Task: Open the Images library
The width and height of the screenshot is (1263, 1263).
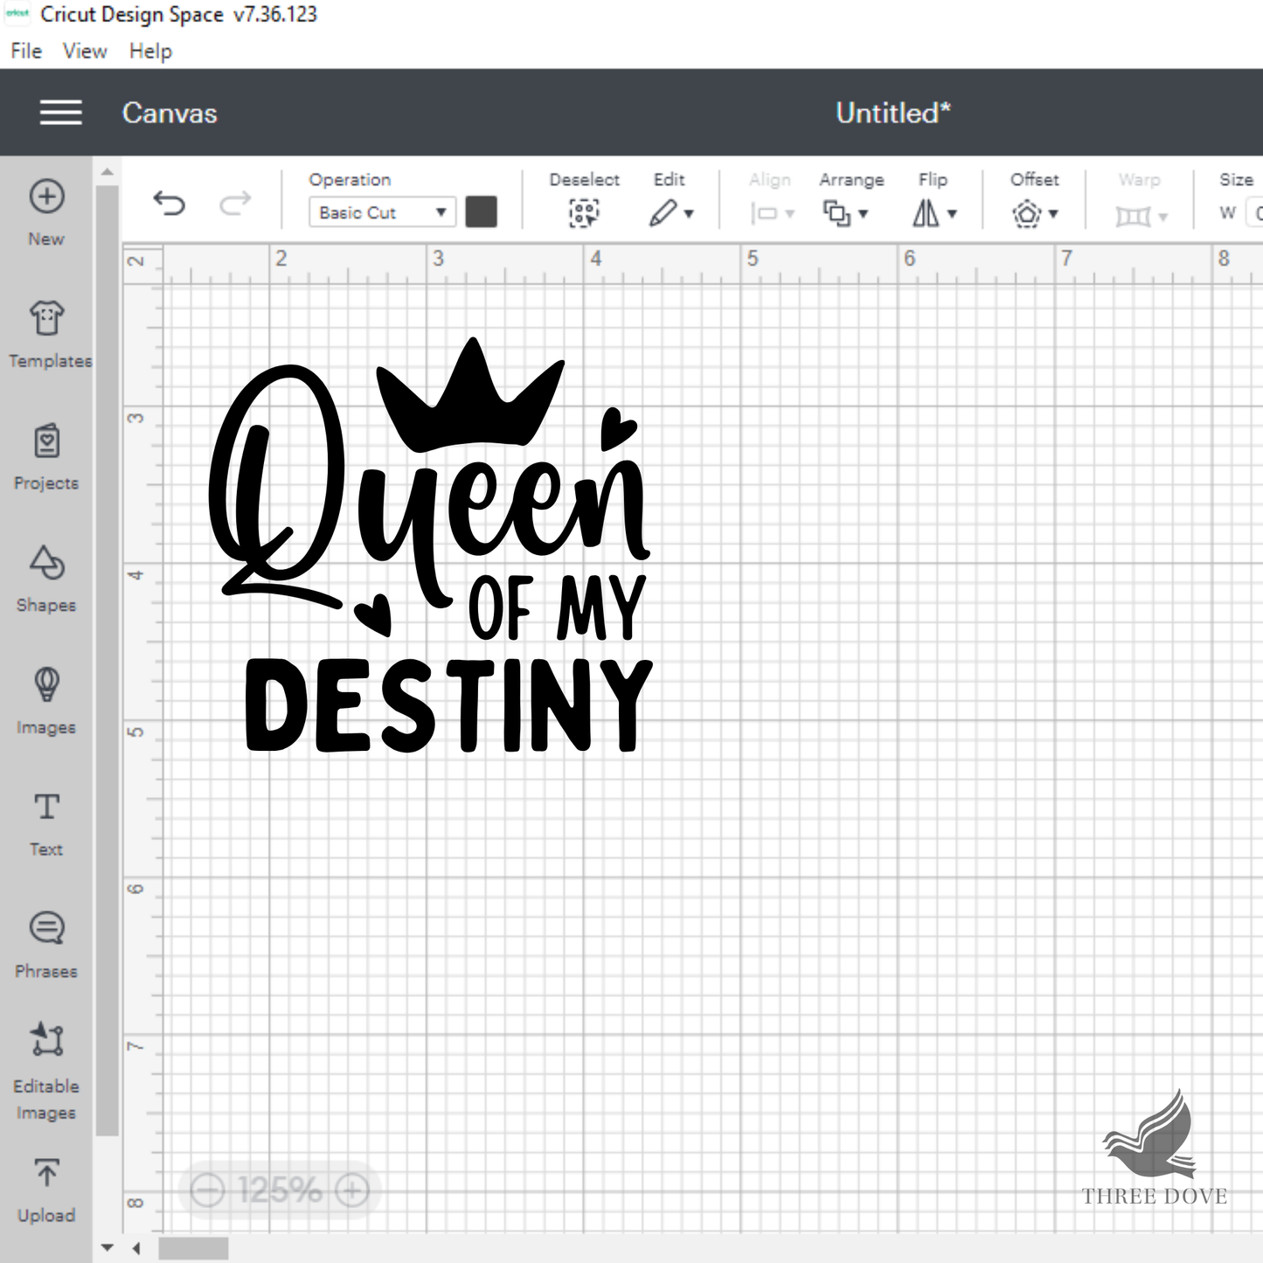Action: [x=46, y=701]
